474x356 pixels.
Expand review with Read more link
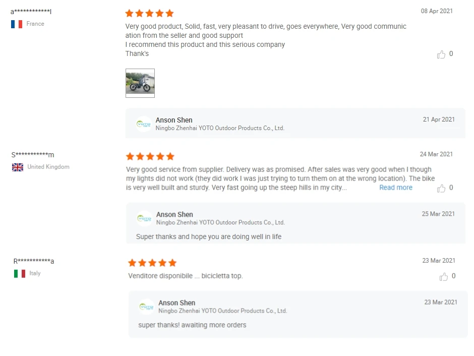[x=396, y=188]
